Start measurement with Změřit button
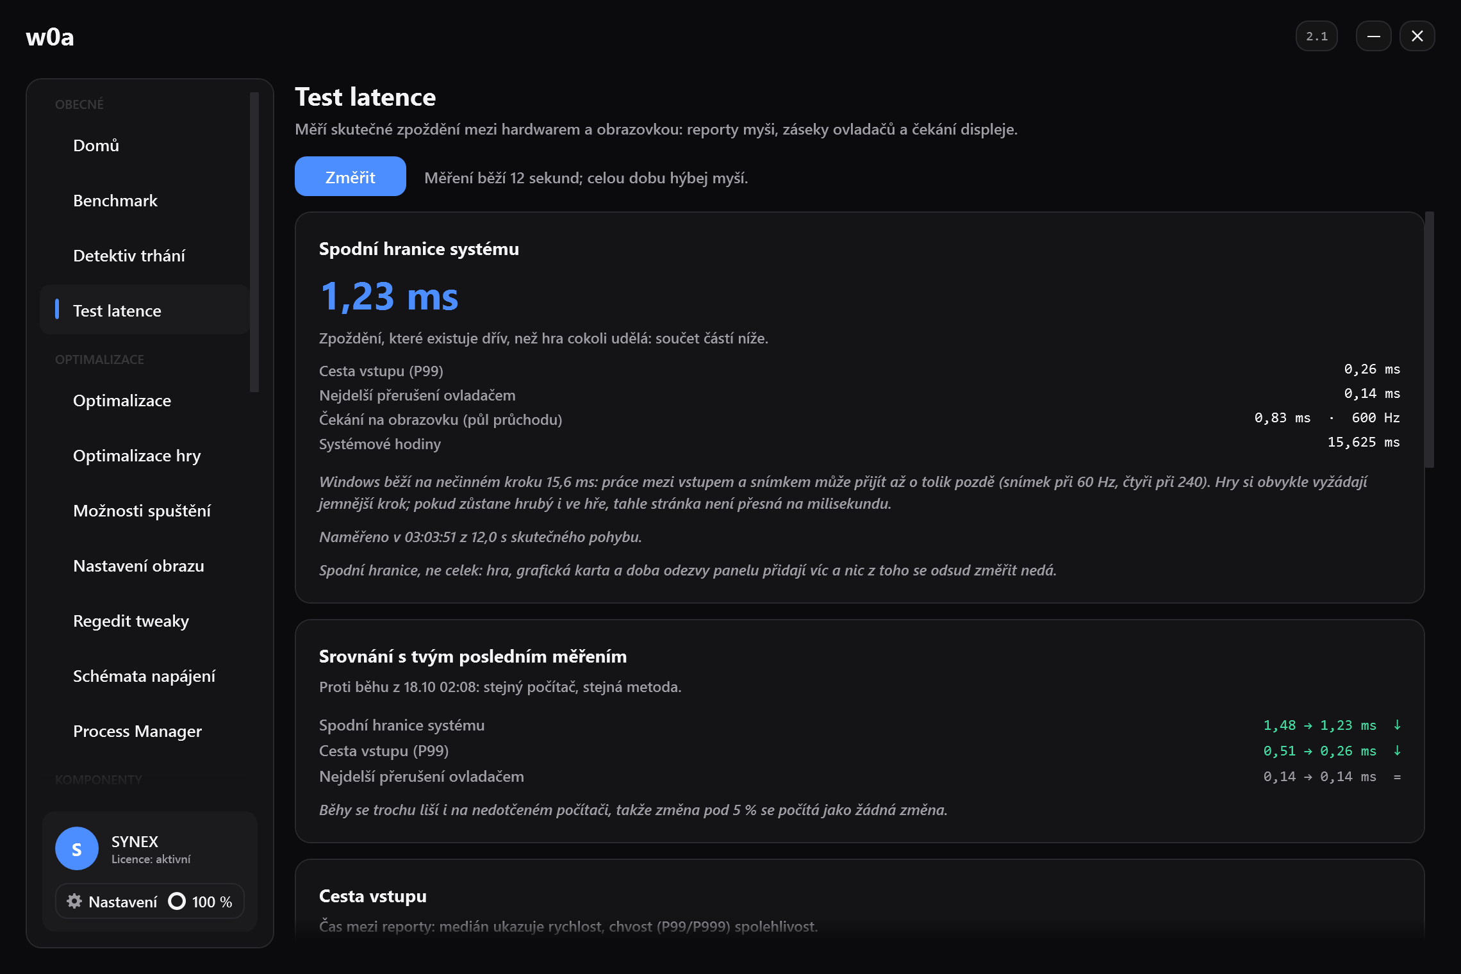Viewport: 1461px width, 974px height. coord(351,176)
